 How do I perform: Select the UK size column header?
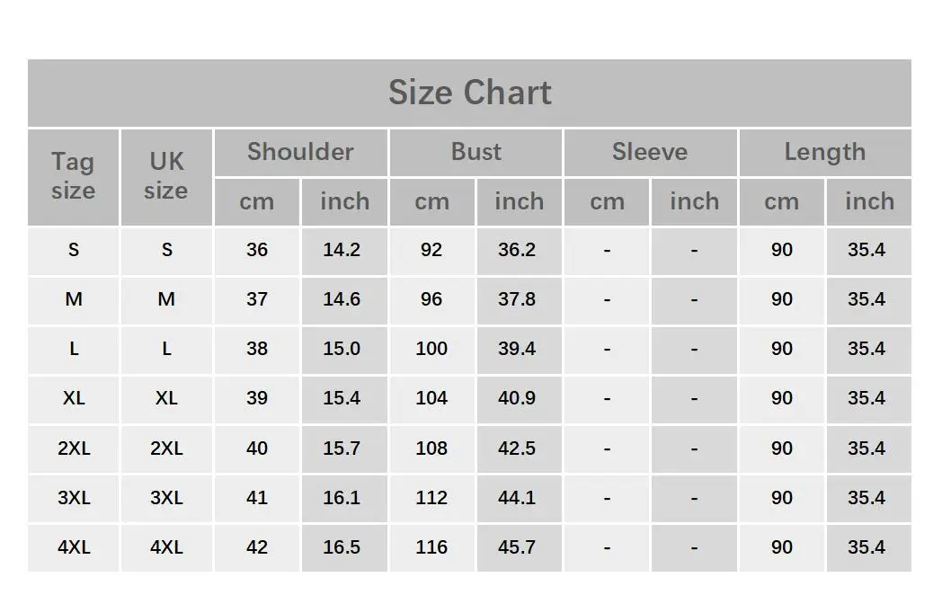click(166, 177)
